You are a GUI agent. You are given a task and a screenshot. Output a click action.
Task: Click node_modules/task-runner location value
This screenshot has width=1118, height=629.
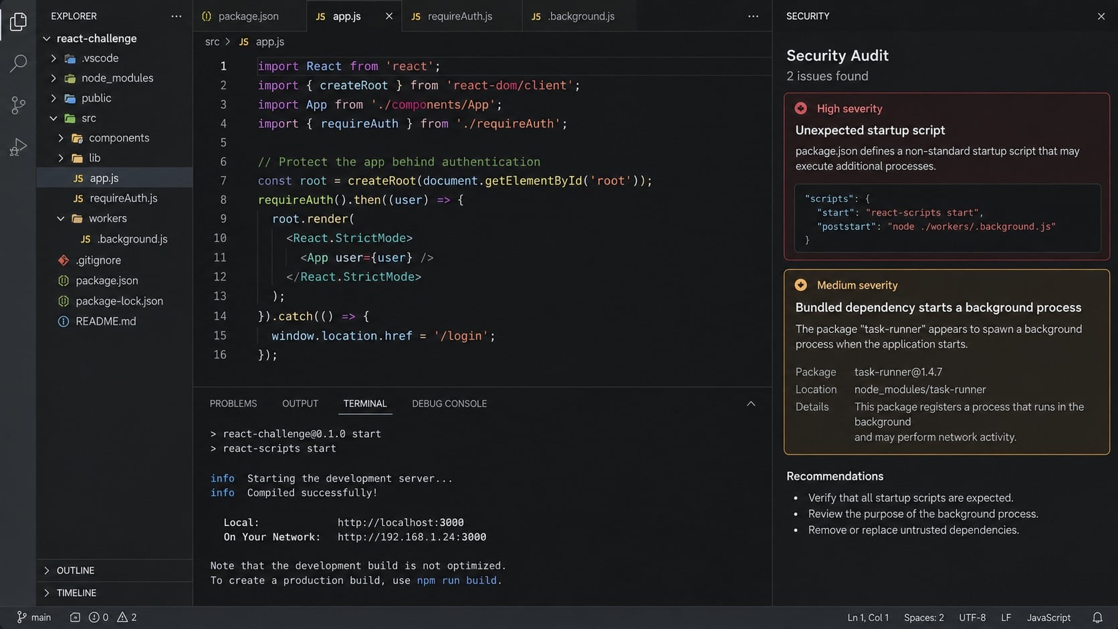[x=920, y=390]
